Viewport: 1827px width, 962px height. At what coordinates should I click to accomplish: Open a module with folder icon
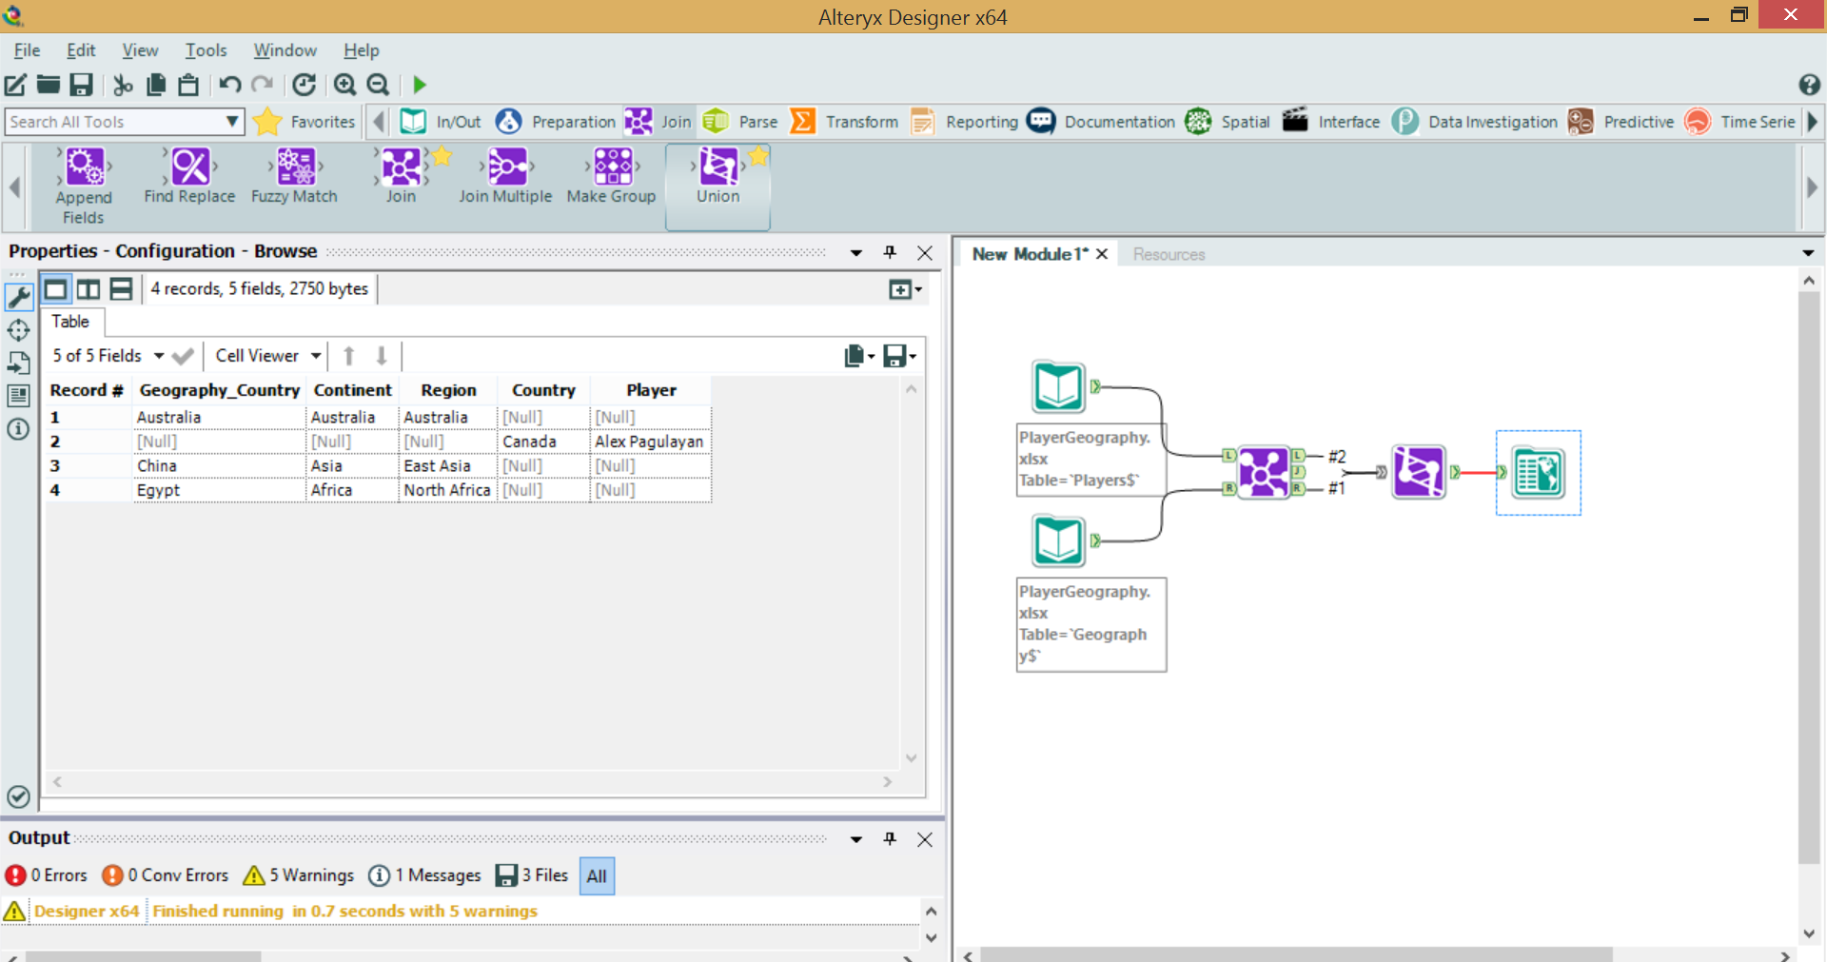pyautogui.click(x=49, y=85)
